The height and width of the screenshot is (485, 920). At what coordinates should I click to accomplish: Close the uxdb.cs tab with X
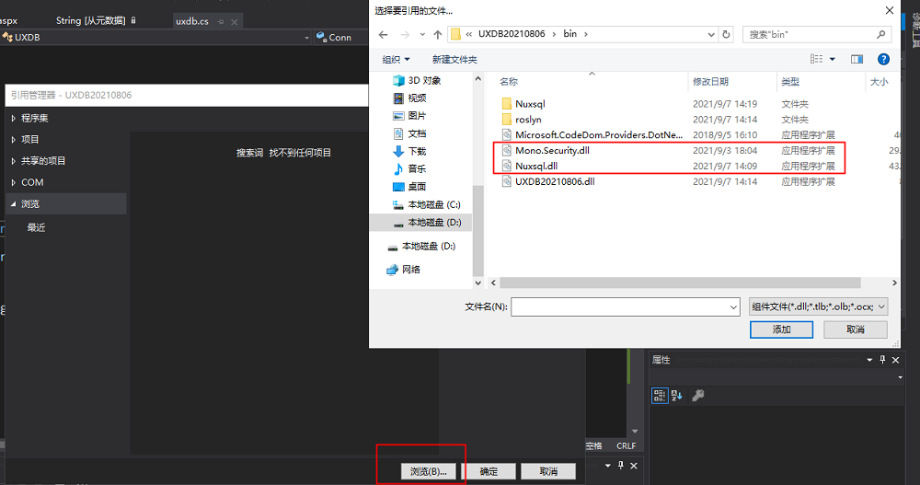[x=235, y=20]
